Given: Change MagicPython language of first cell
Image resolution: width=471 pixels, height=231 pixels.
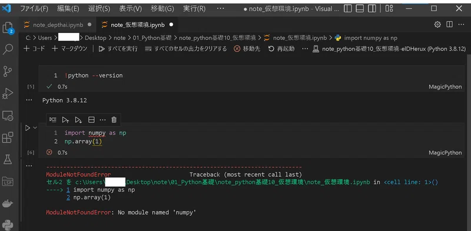Looking at the screenshot, I should tap(445, 87).
